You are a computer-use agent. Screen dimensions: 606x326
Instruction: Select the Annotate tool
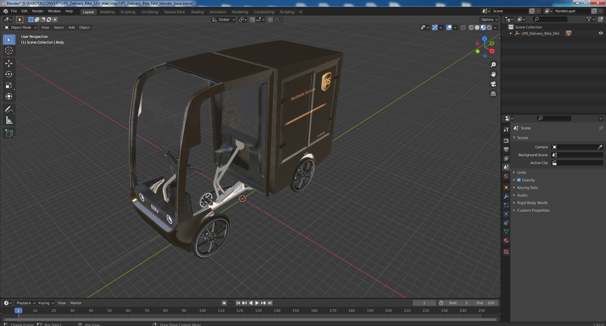click(9, 109)
